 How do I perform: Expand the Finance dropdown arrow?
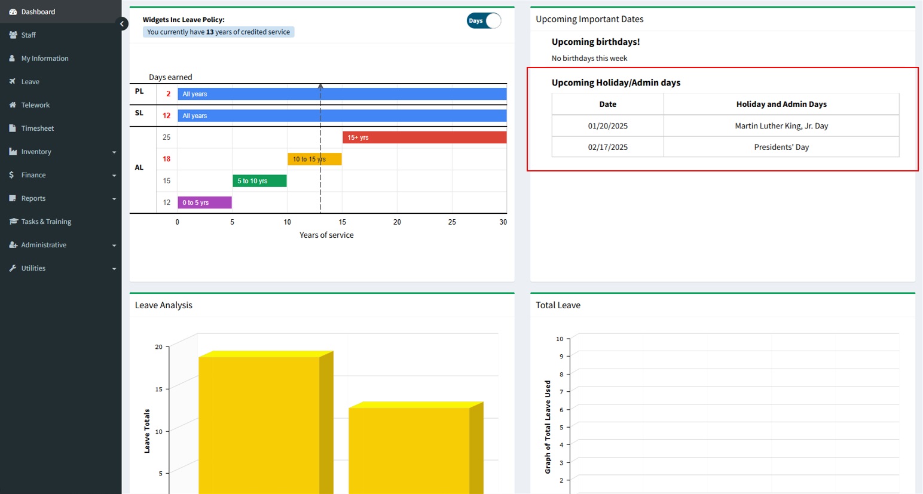(114, 176)
